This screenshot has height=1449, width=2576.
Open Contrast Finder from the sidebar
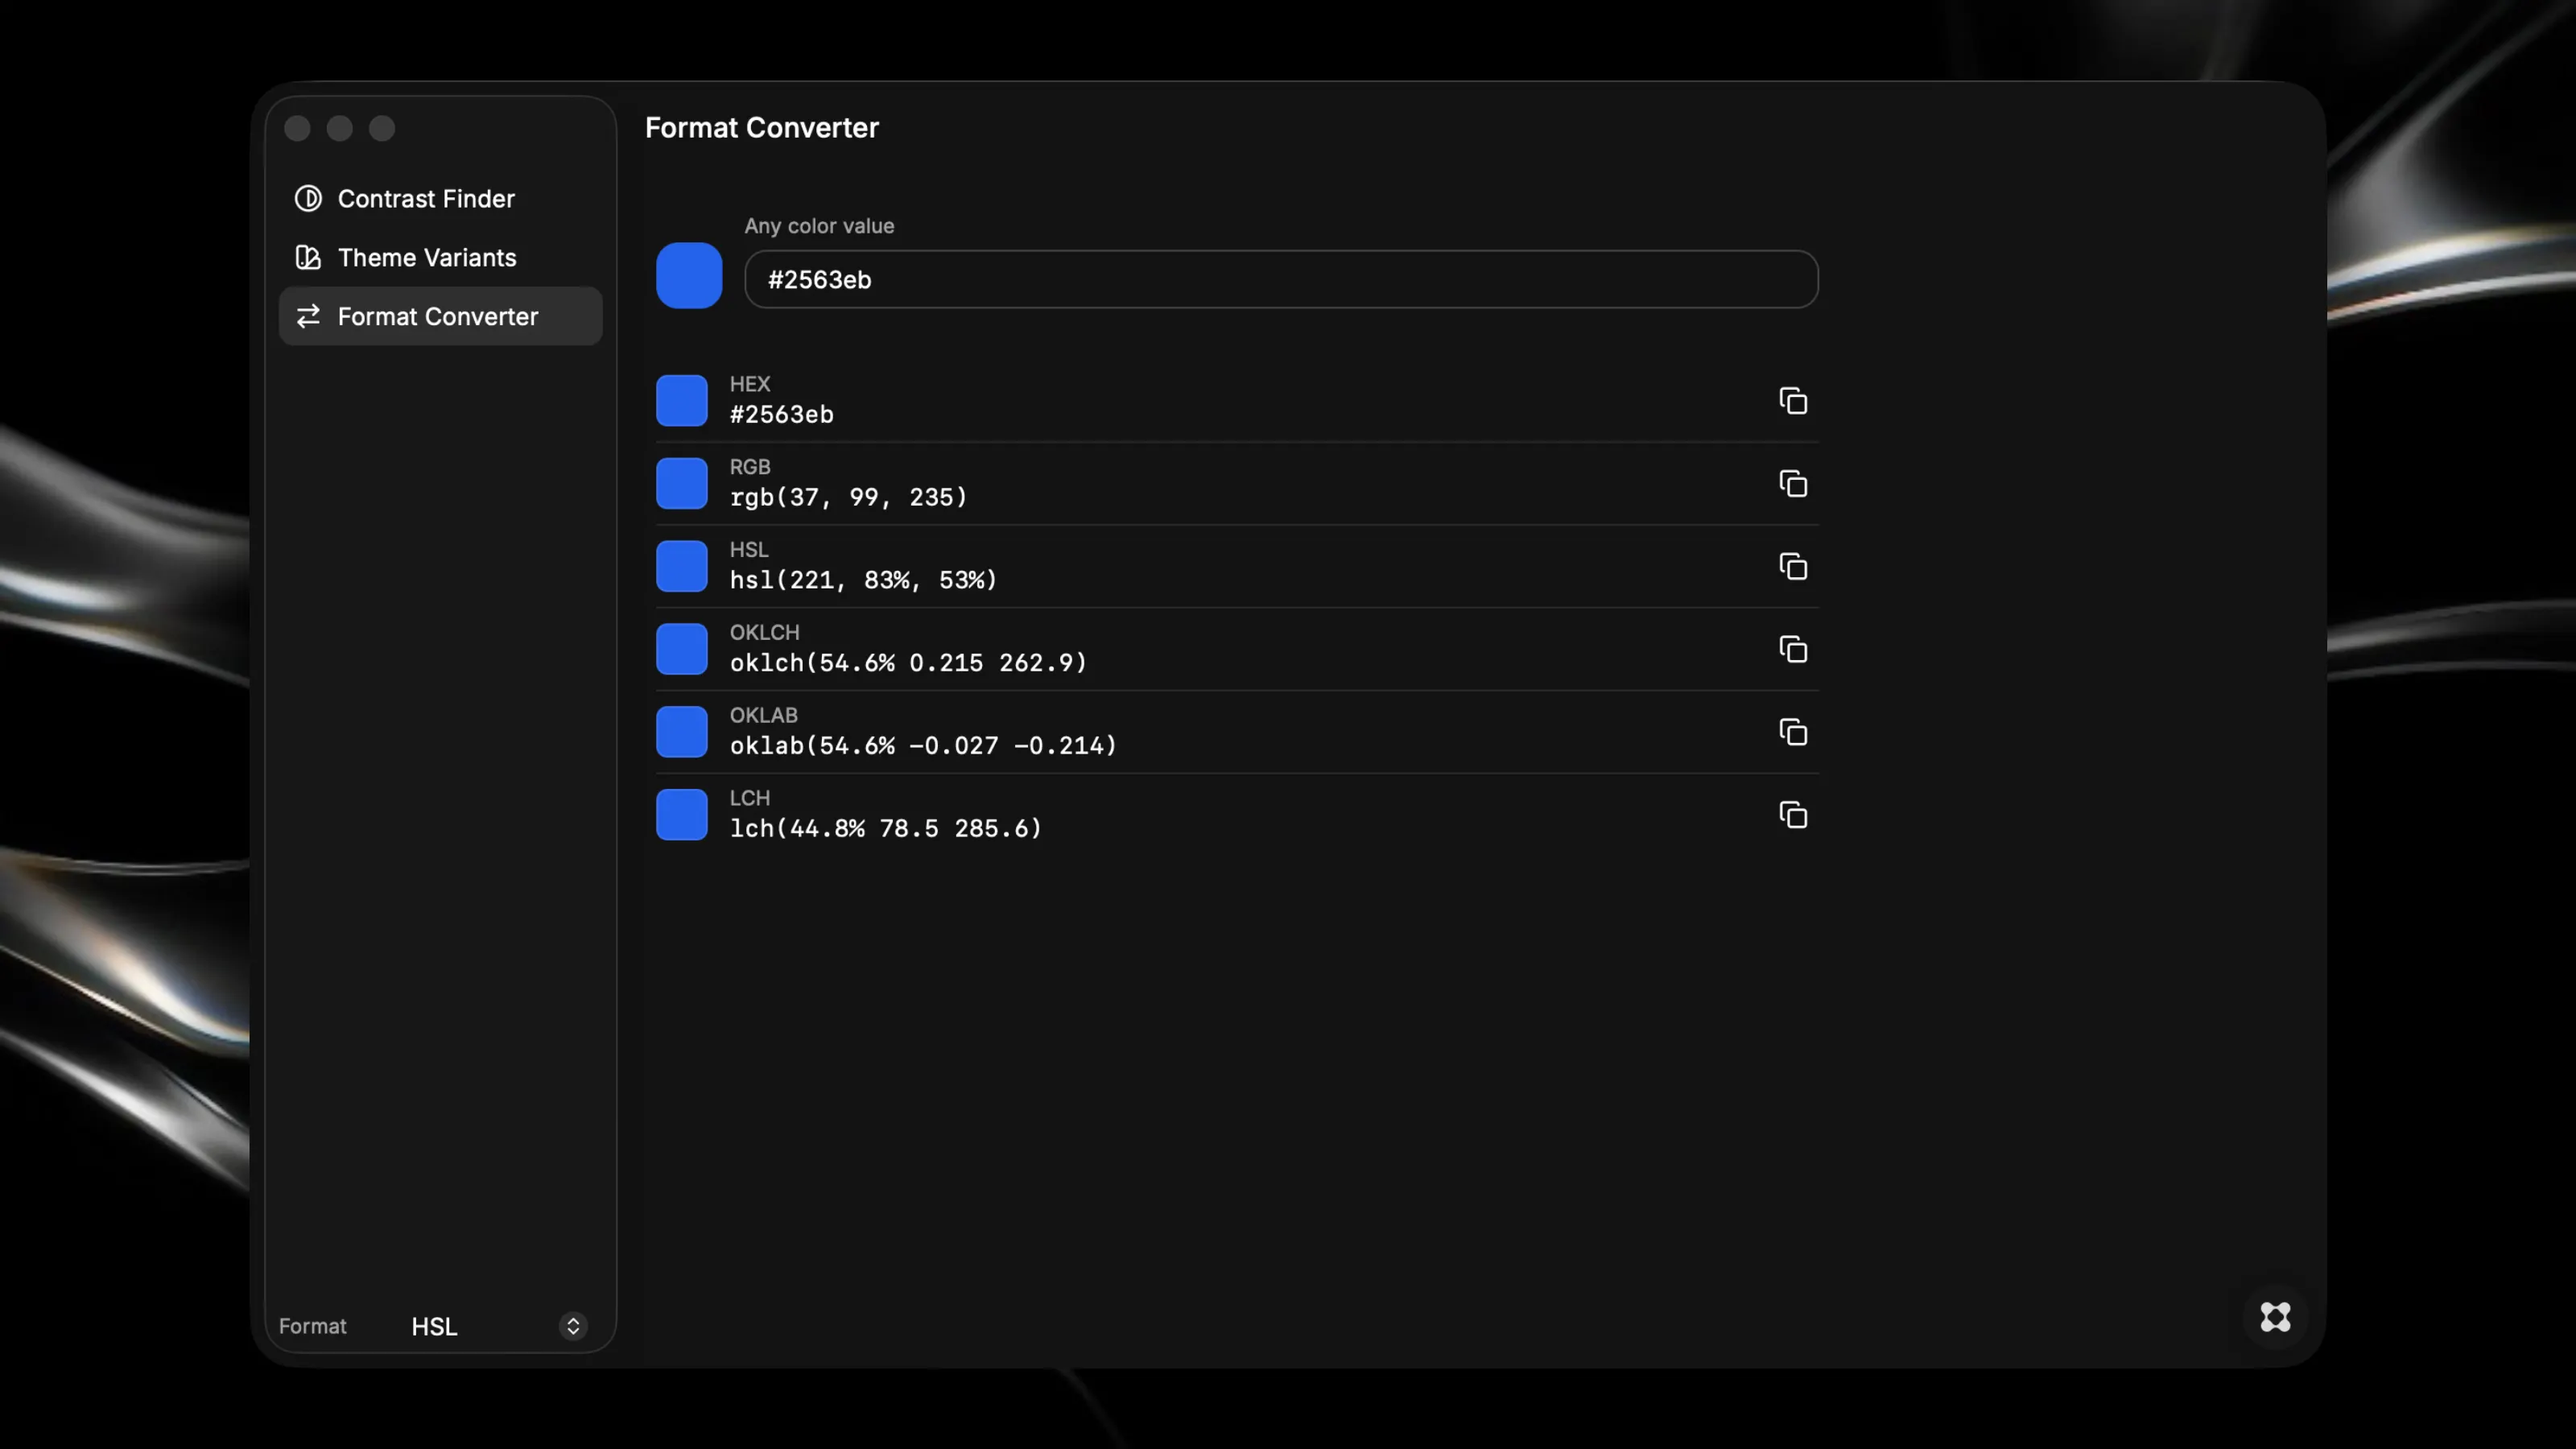(x=440, y=199)
